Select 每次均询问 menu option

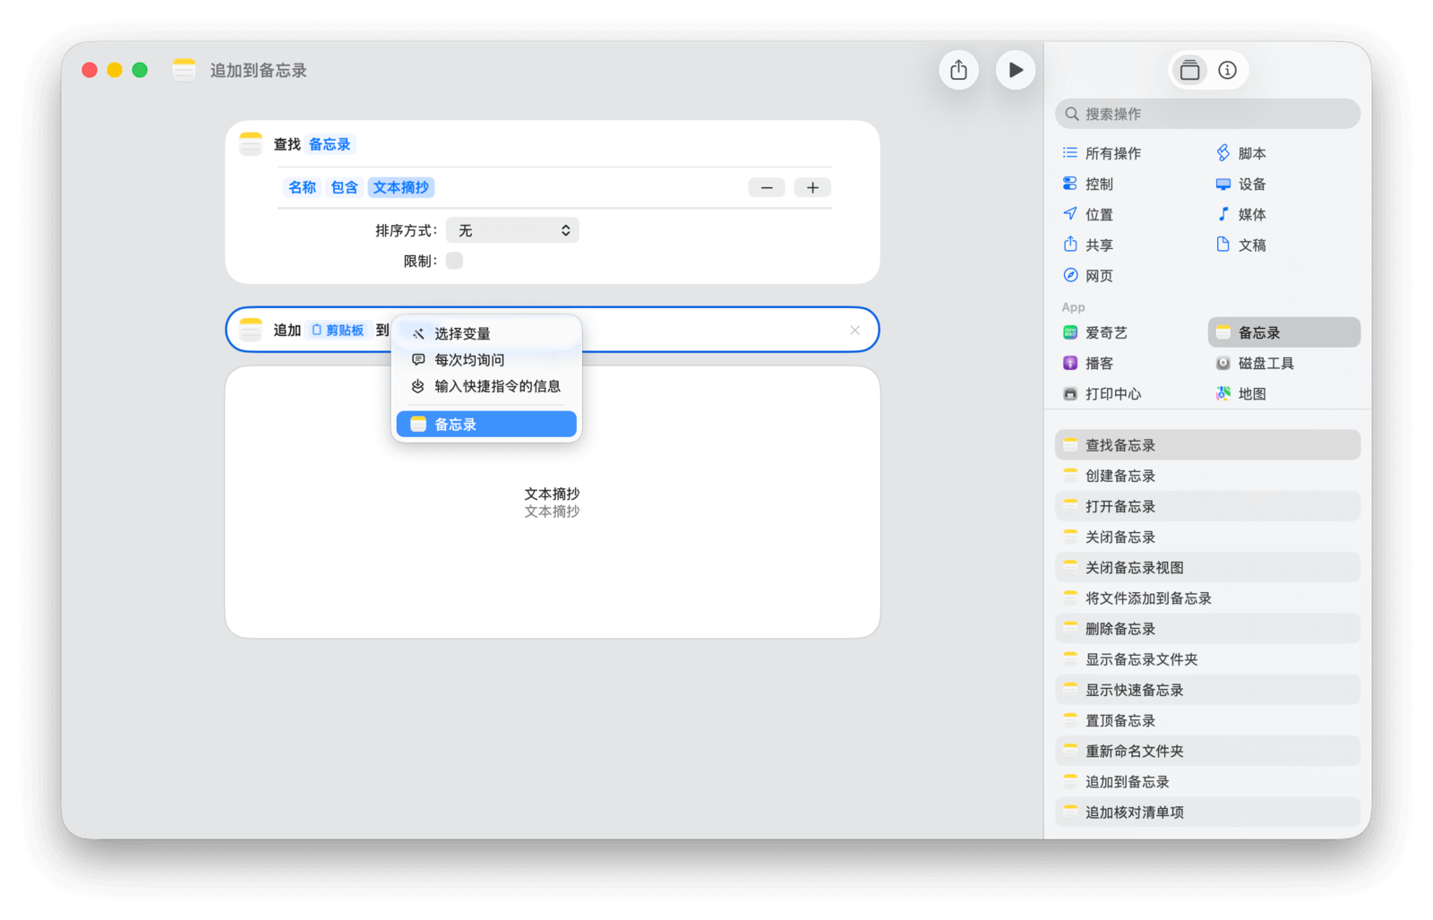(x=469, y=359)
